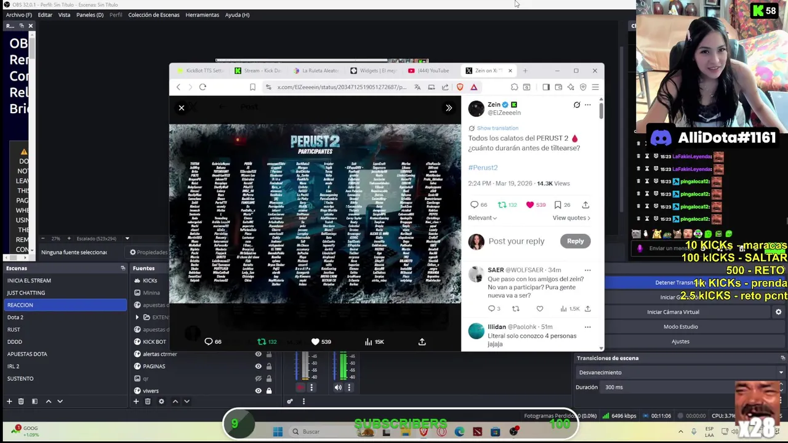Screen dimensions: 788x443
Task: Reload the browser page
Action: point(203,87)
